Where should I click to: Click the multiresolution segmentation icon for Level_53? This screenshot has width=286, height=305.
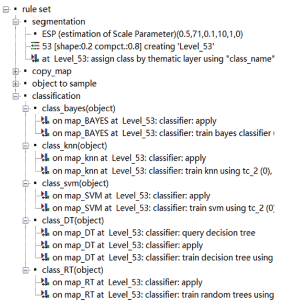point(35,46)
